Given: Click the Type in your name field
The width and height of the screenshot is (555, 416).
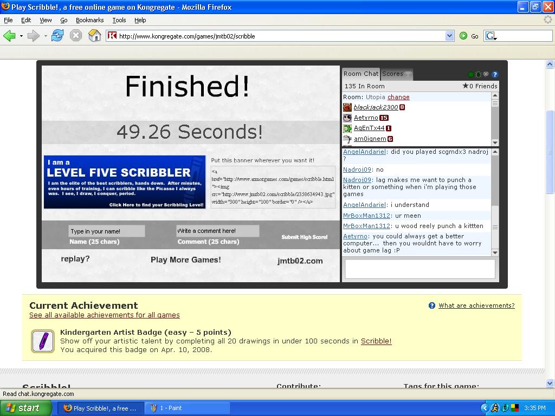Looking at the screenshot, I should (x=107, y=231).
